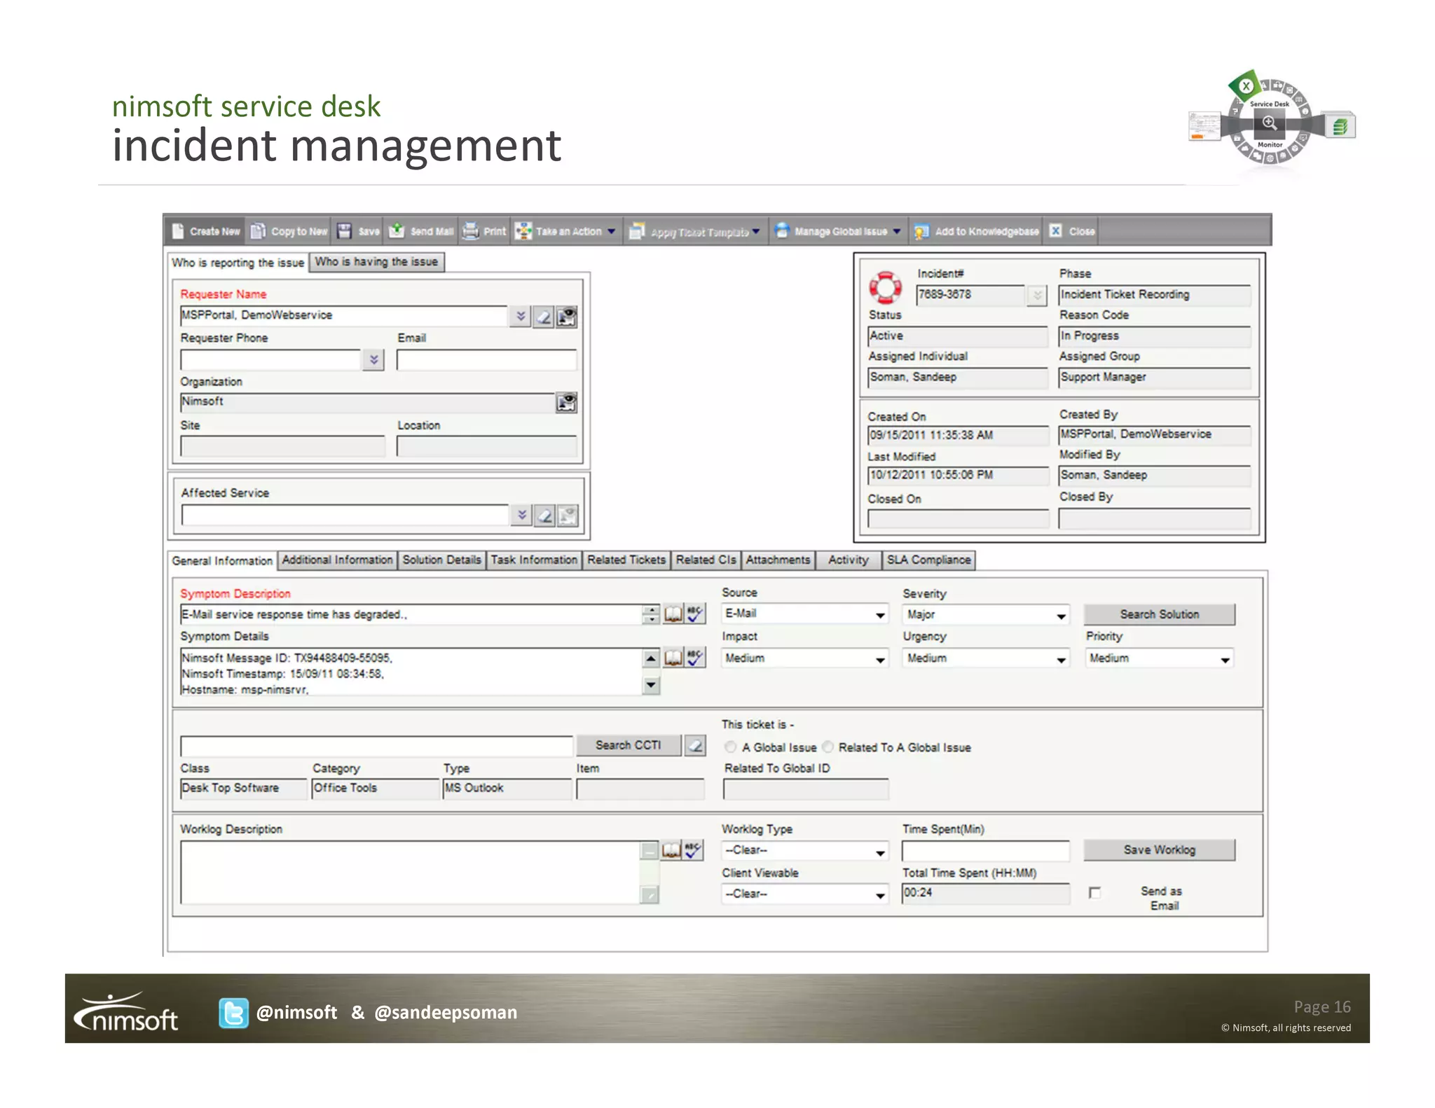Image resolution: width=1435 pixels, height=1108 pixels.
Task: Click the Copy to New icon
Action: tap(259, 231)
